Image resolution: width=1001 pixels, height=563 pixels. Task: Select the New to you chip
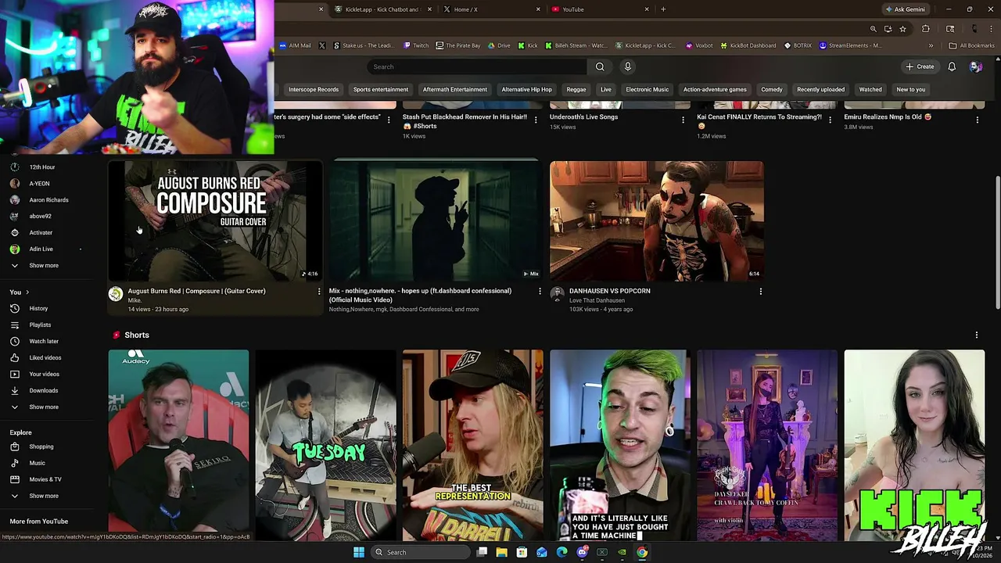point(911,89)
